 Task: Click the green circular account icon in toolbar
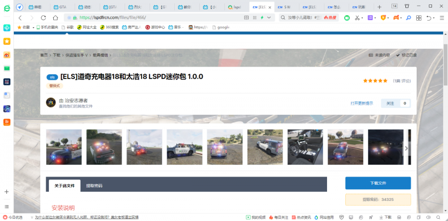(x=347, y=18)
